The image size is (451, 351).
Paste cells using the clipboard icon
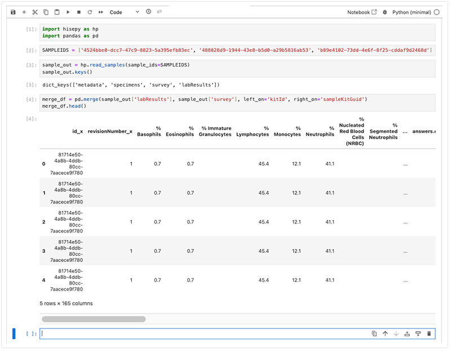pyautogui.click(x=56, y=12)
